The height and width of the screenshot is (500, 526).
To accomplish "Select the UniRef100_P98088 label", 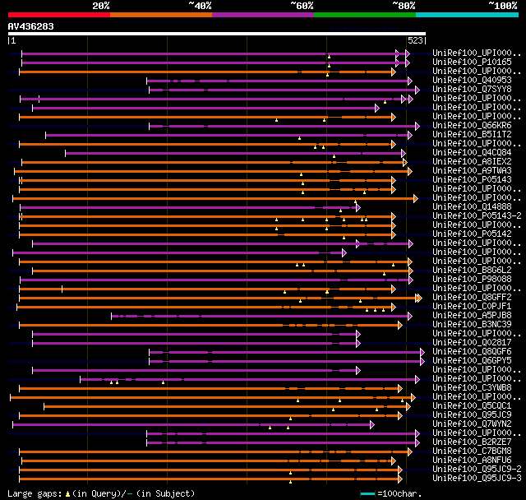I will coord(472,280).
